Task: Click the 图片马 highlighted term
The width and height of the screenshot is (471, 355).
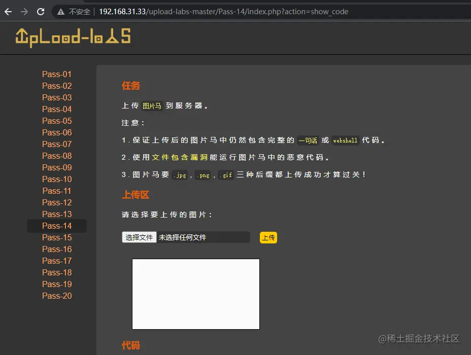Action: click(152, 106)
